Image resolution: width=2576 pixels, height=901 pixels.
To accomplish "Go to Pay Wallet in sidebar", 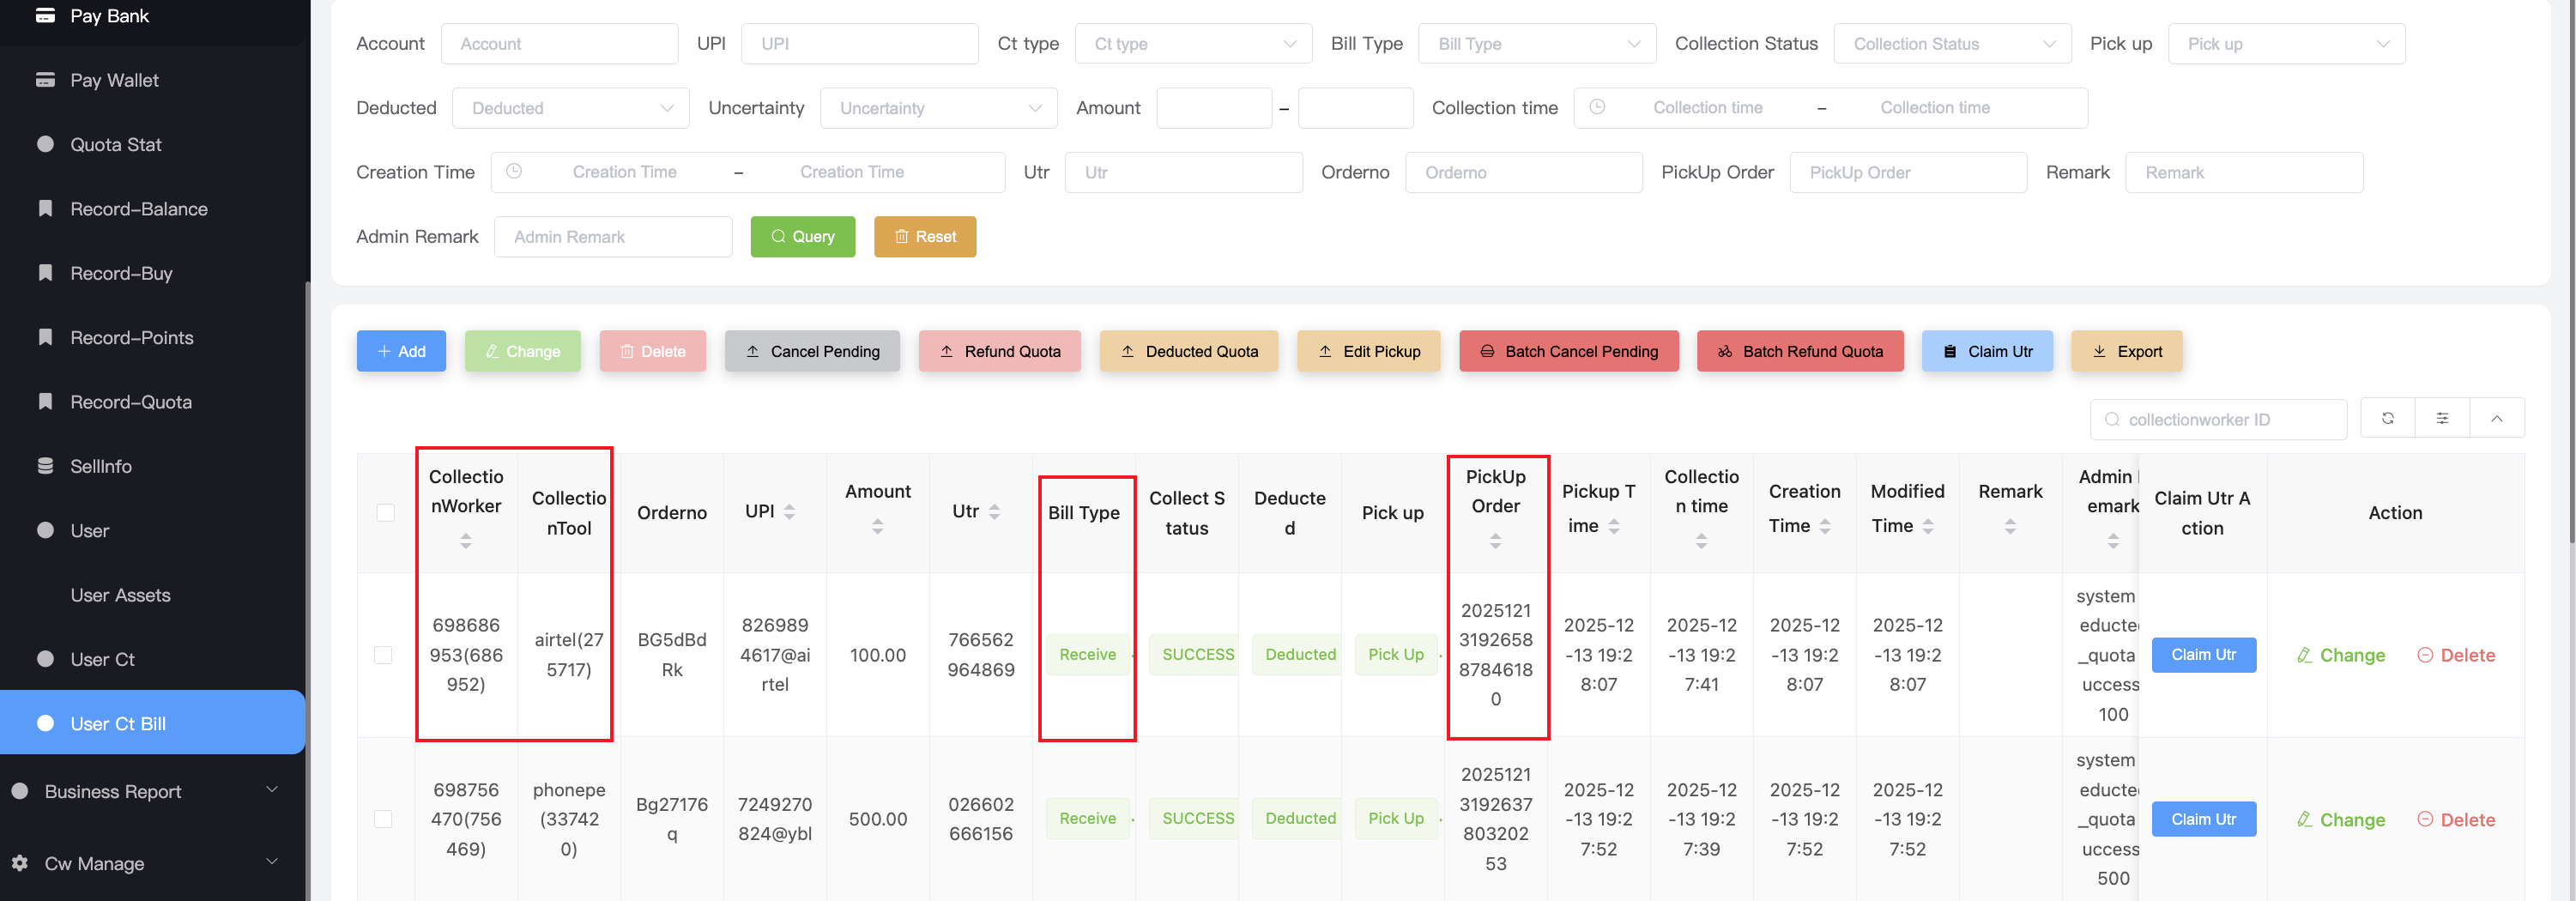I will point(114,80).
